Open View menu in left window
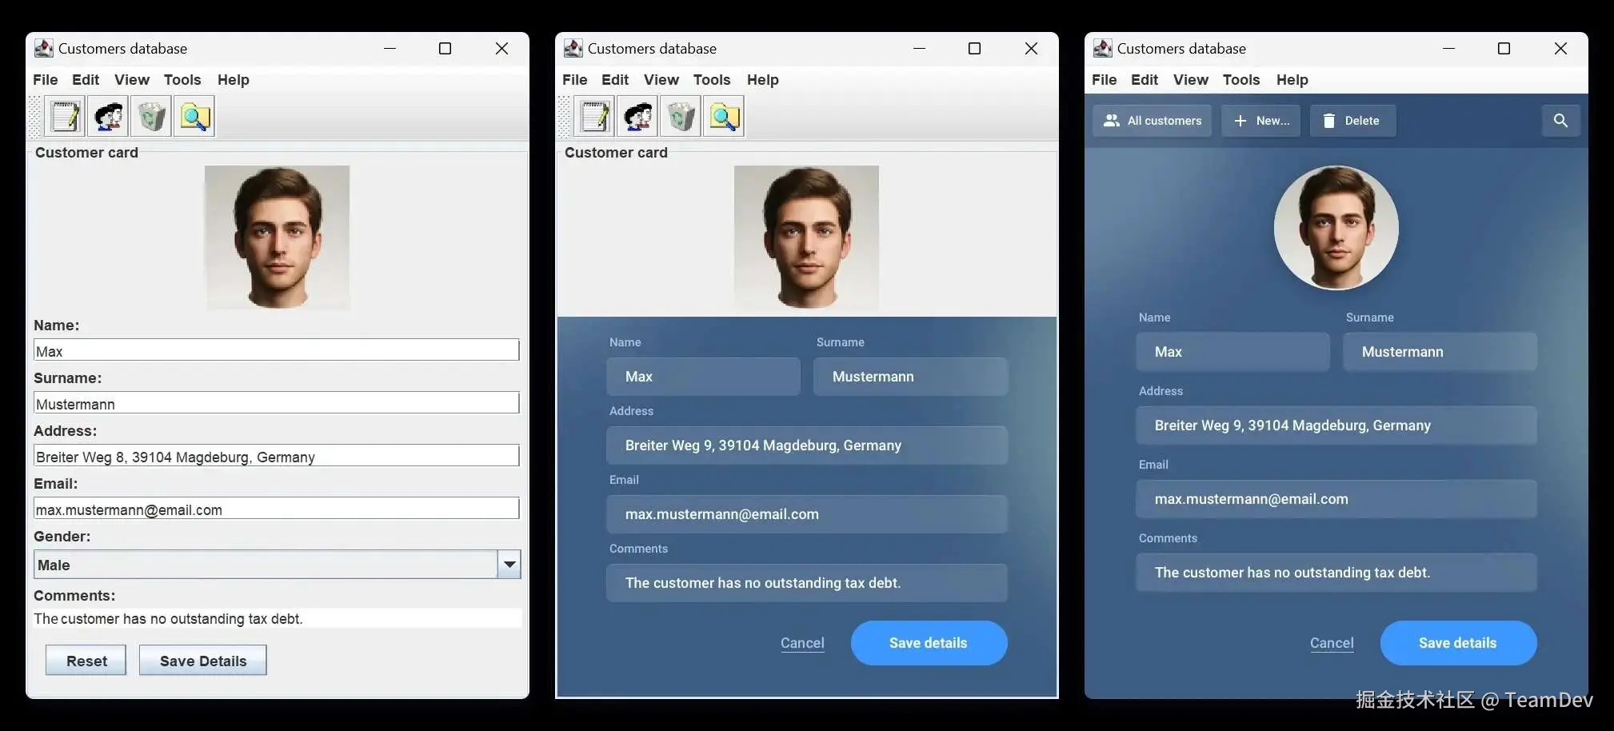The height and width of the screenshot is (731, 1614). tap(132, 80)
